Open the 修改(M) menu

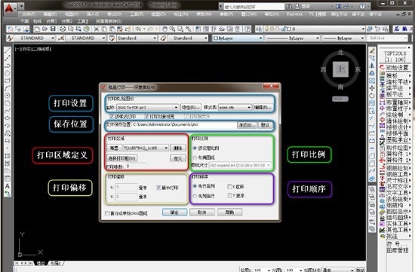click(204, 14)
